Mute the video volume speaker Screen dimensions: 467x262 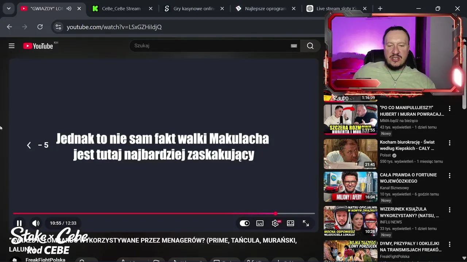[x=36, y=223]
